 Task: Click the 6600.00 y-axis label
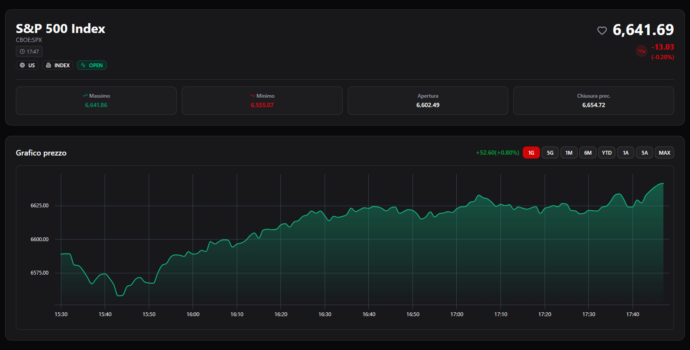[39, 239]
